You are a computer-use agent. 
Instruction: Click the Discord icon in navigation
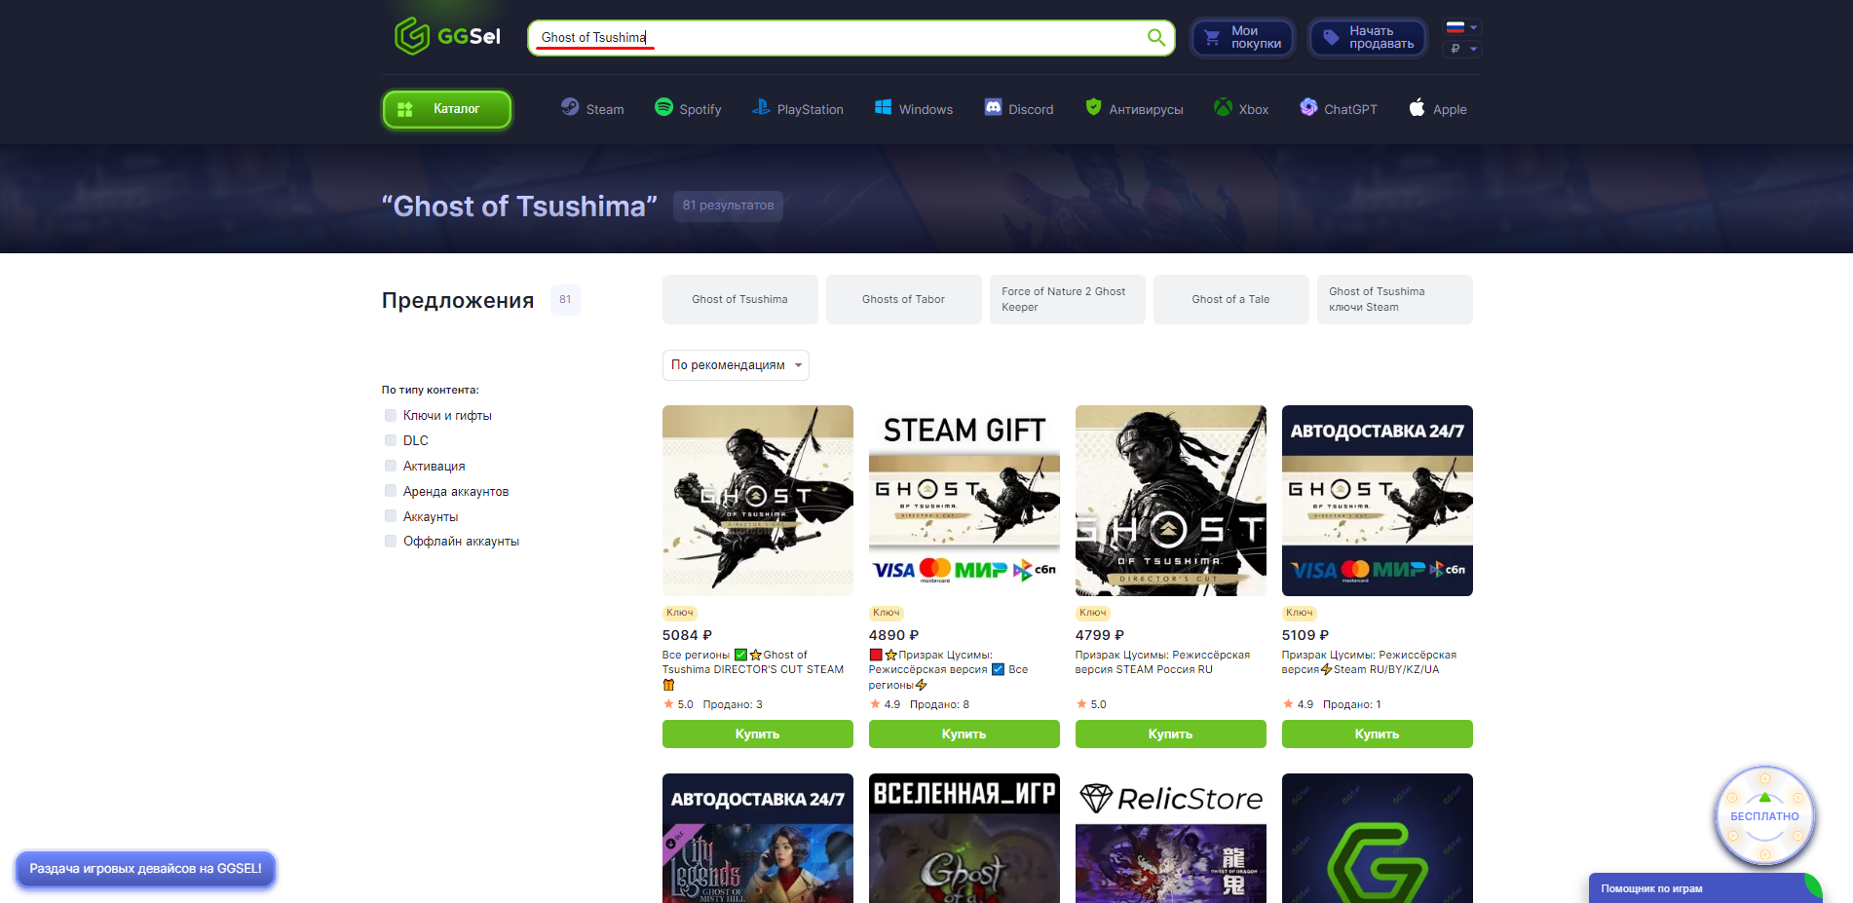[x=993, y=107]
